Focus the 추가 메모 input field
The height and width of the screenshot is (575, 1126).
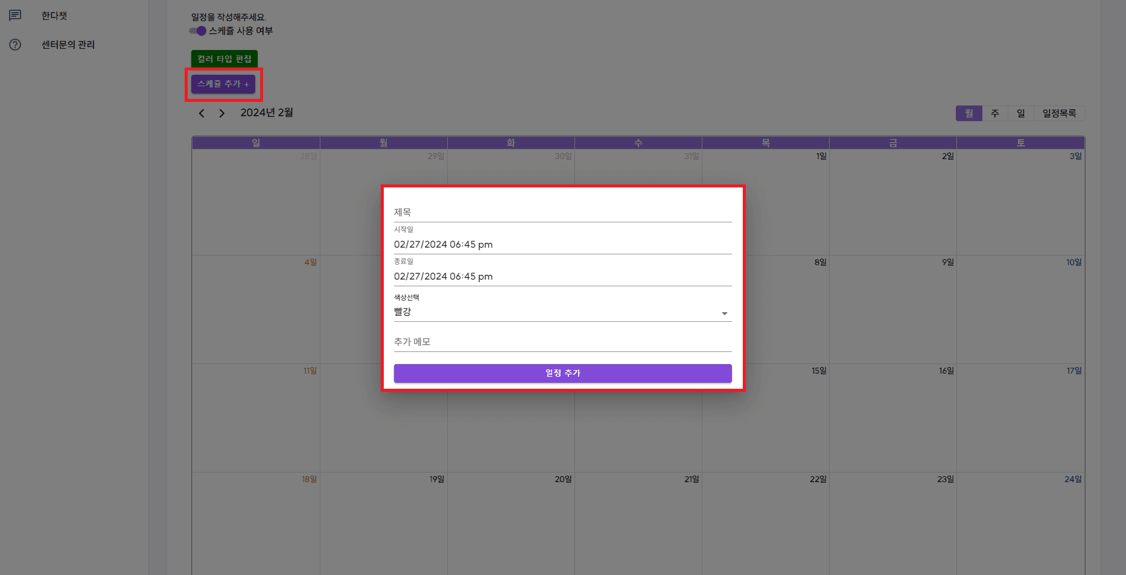(562, 342)
